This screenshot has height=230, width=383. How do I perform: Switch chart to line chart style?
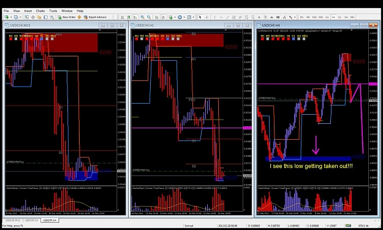135,17
